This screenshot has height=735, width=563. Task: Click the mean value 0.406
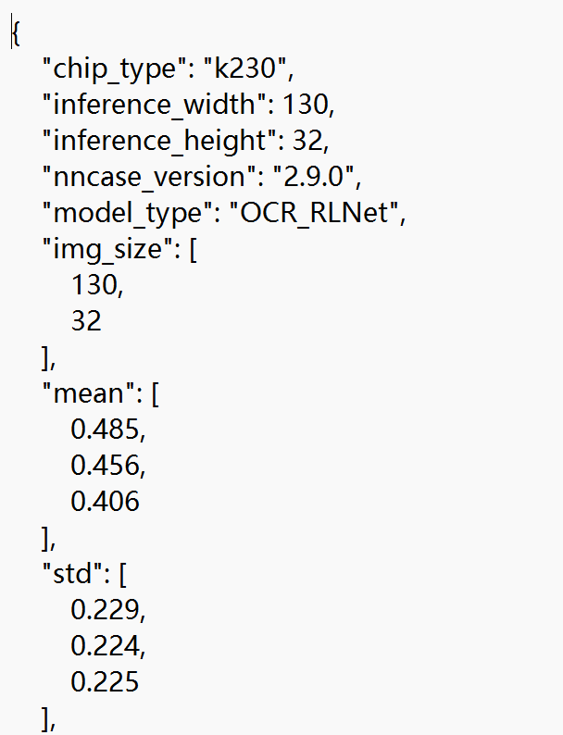click(106, 503)
